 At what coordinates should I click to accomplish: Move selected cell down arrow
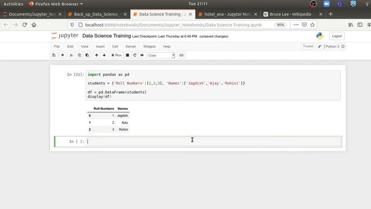(104, 55)
